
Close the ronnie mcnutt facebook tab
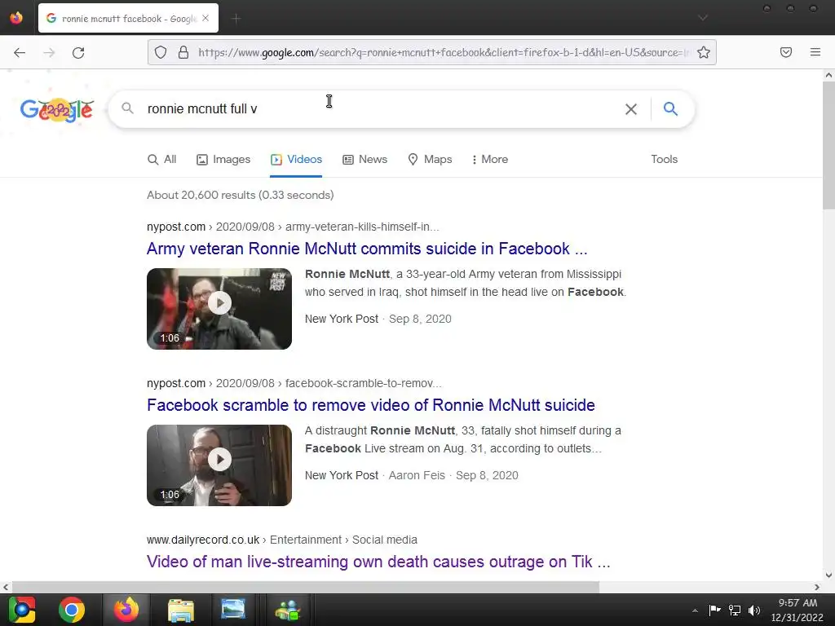point(205,18)
